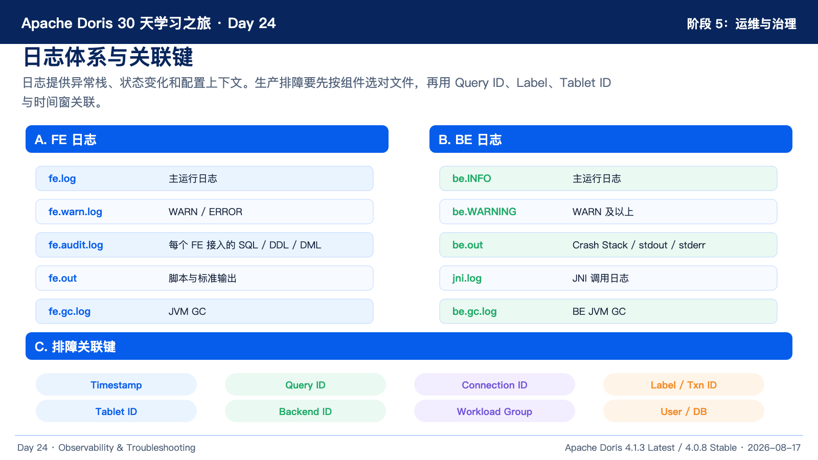Click the 'JNI 调用日志' description text
This screenshot has width=818, height=460.
click(601, 278)
